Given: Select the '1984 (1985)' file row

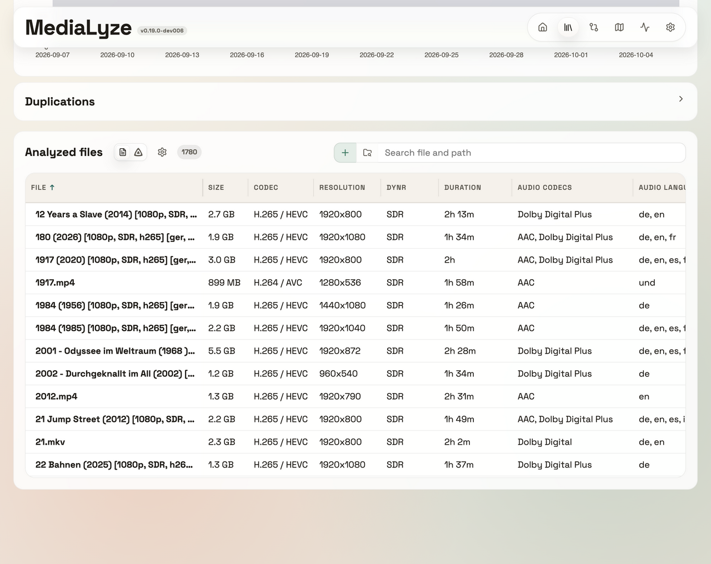Looking at the screenshot, I should [355, 328].
